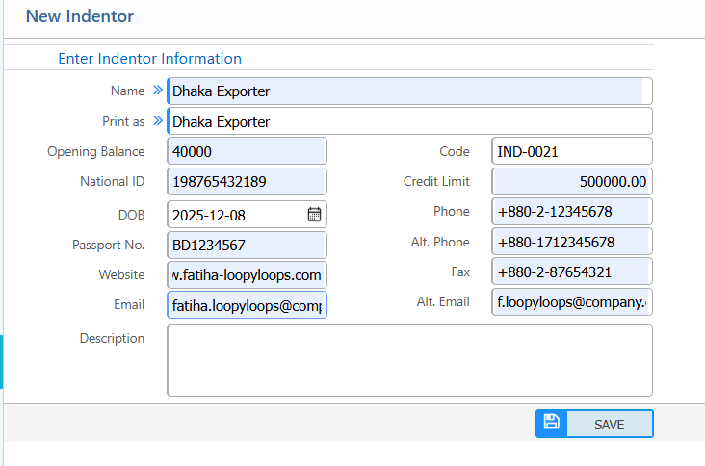This screenshot has width=705, height=466.
Task: Focus the Opening Balance field
Action: coord(247,151)
